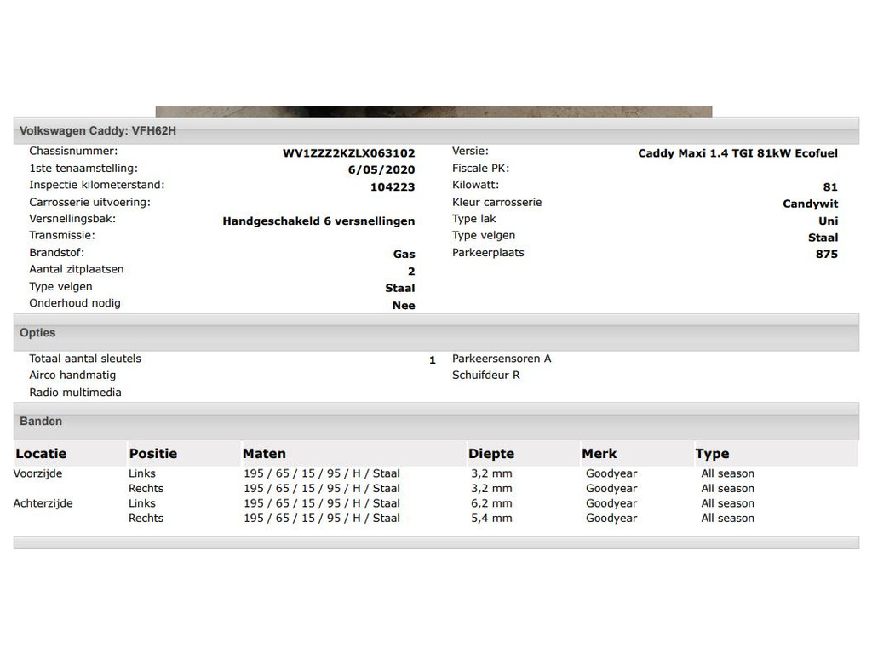872x654 pixels.
Task: Select the Candywit body colour value
Action: [x=810, y=204]
